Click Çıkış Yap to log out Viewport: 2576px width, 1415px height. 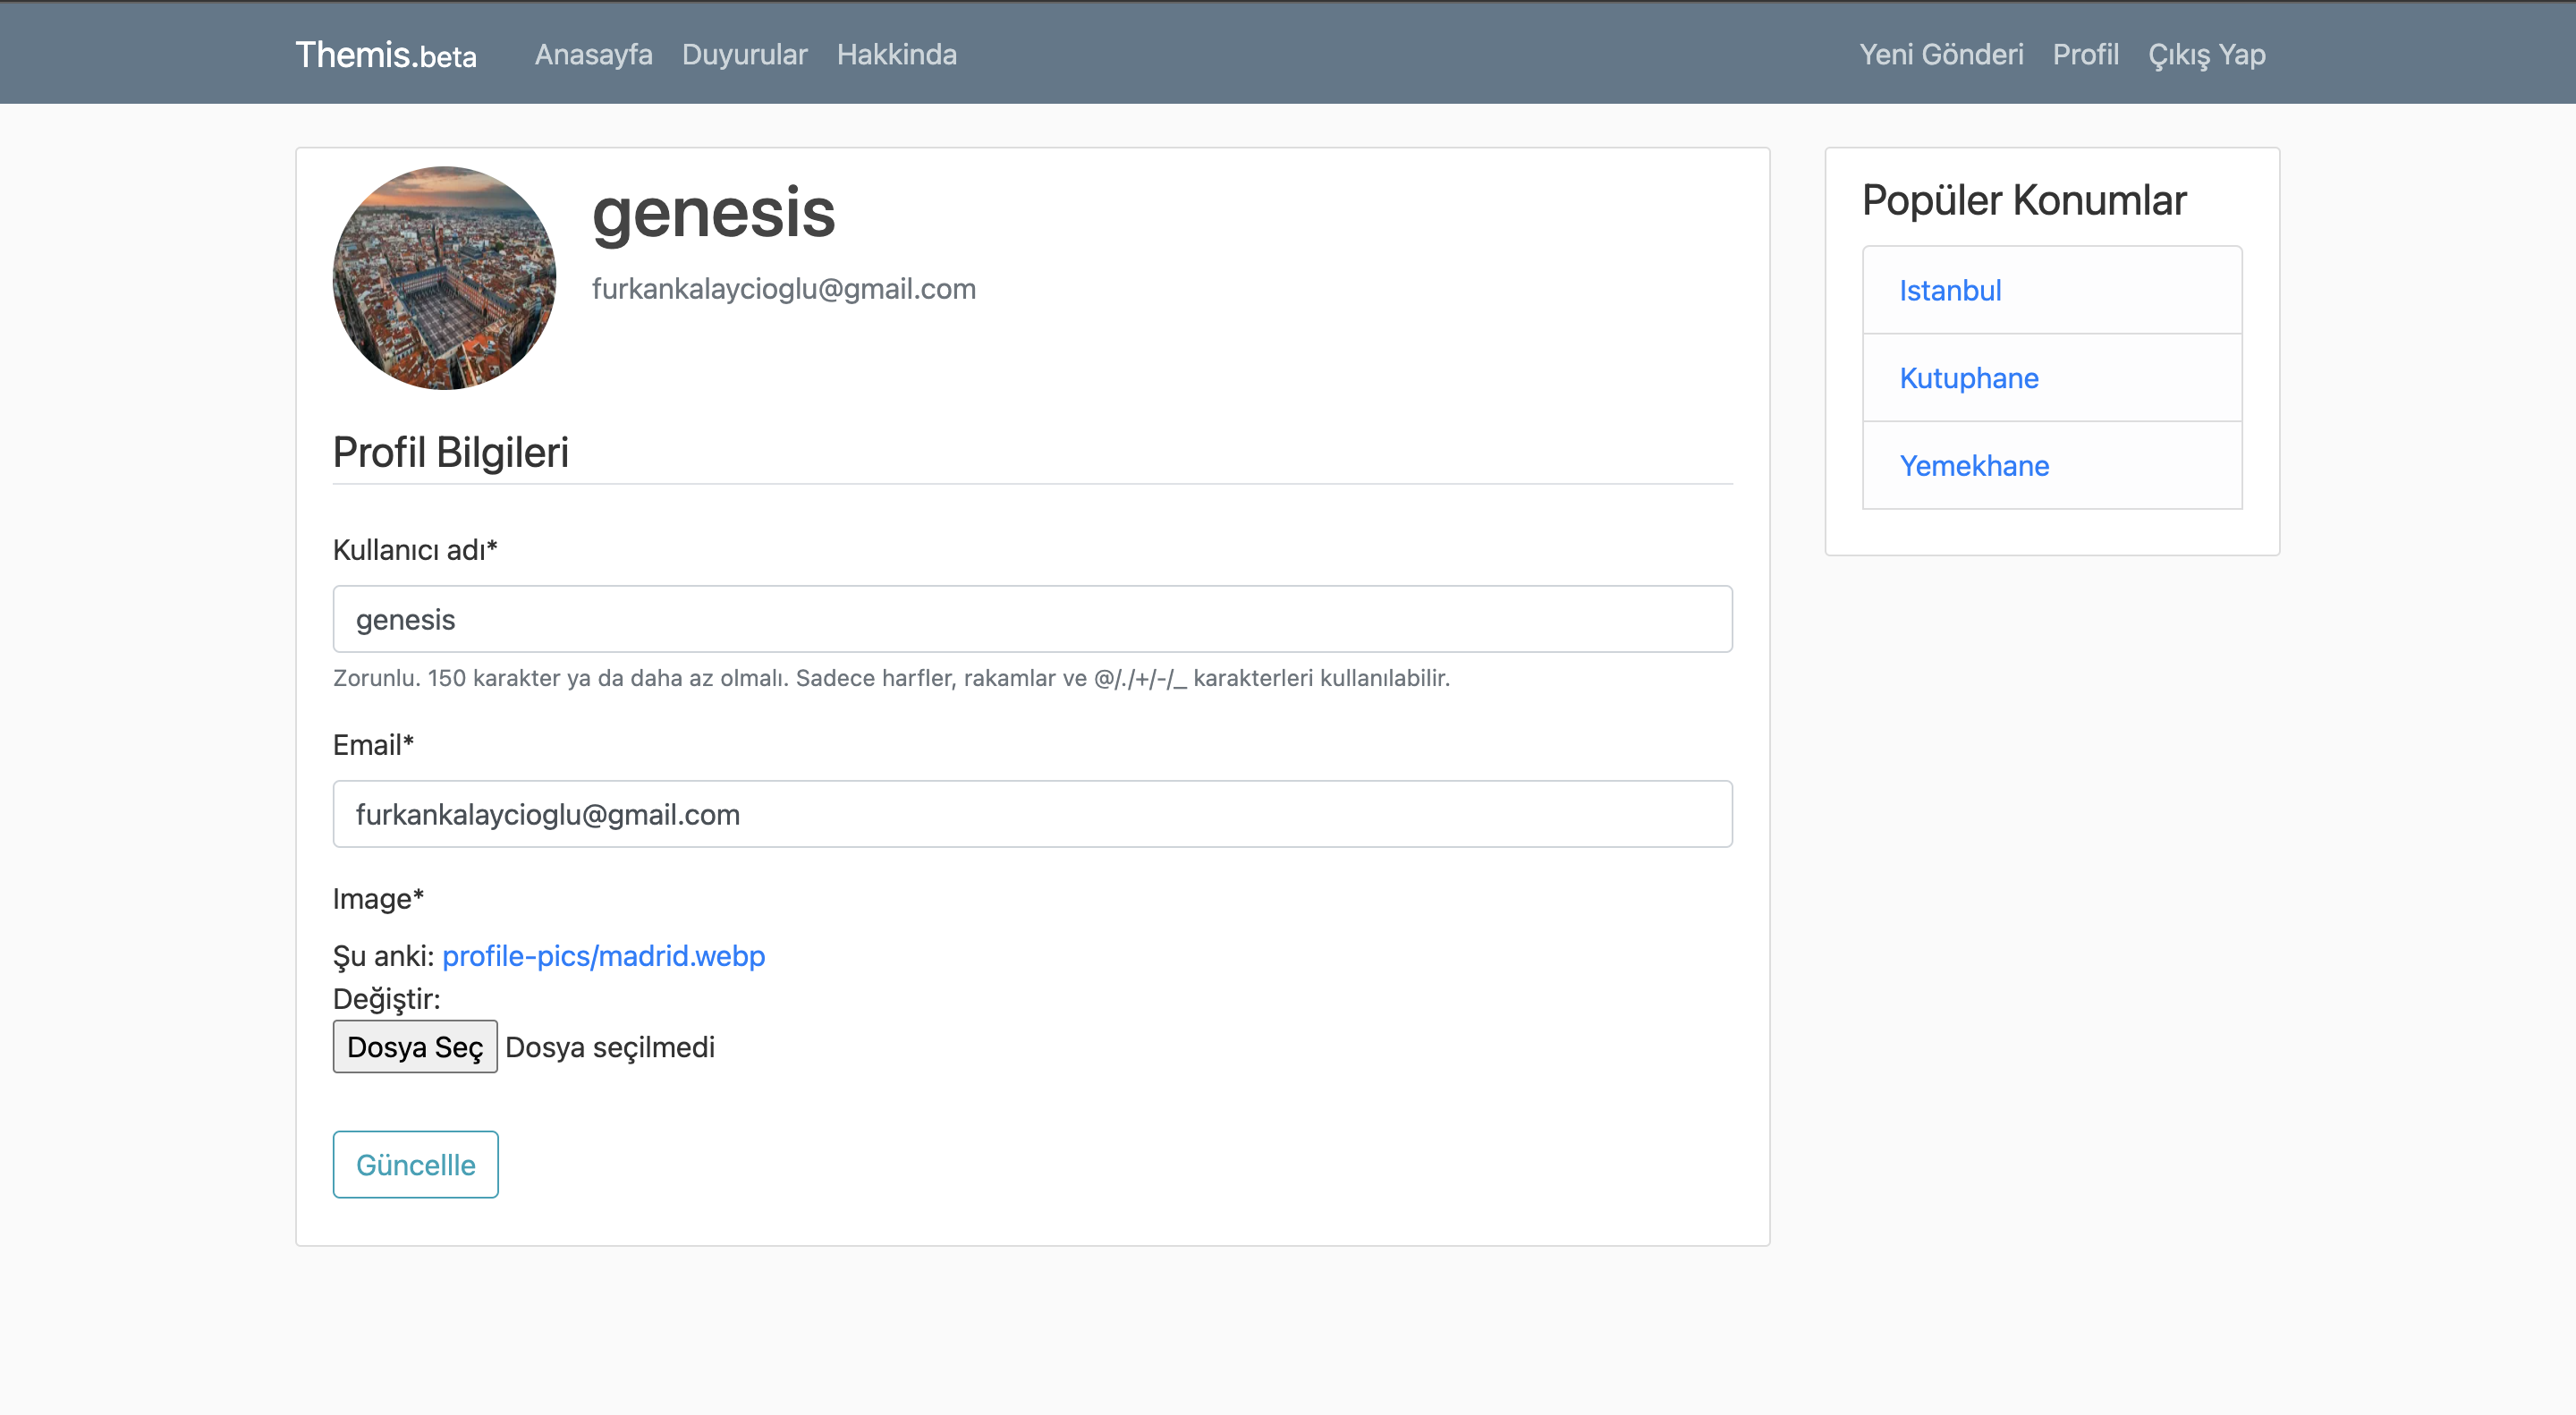tap(2205, 55)
